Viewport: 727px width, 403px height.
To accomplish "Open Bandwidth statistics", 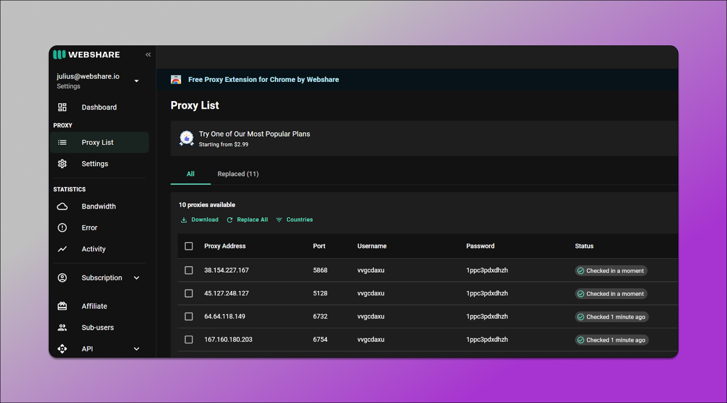I will [99, 206].
